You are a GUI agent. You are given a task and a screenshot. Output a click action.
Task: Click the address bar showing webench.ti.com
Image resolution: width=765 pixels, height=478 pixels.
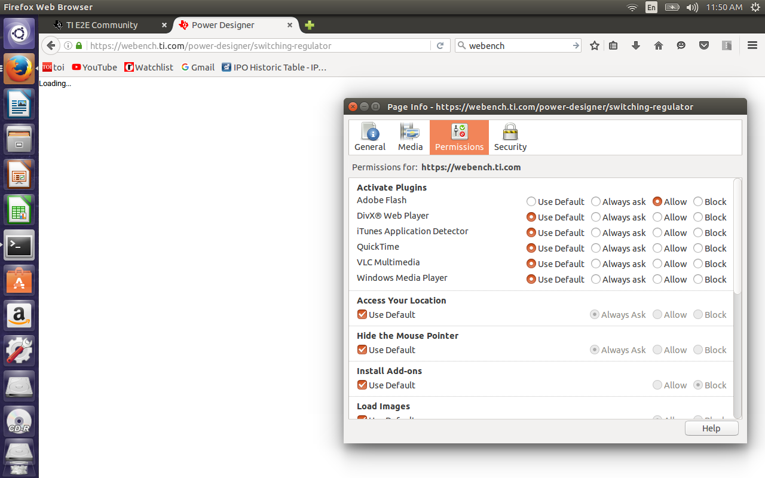(259, 45)
